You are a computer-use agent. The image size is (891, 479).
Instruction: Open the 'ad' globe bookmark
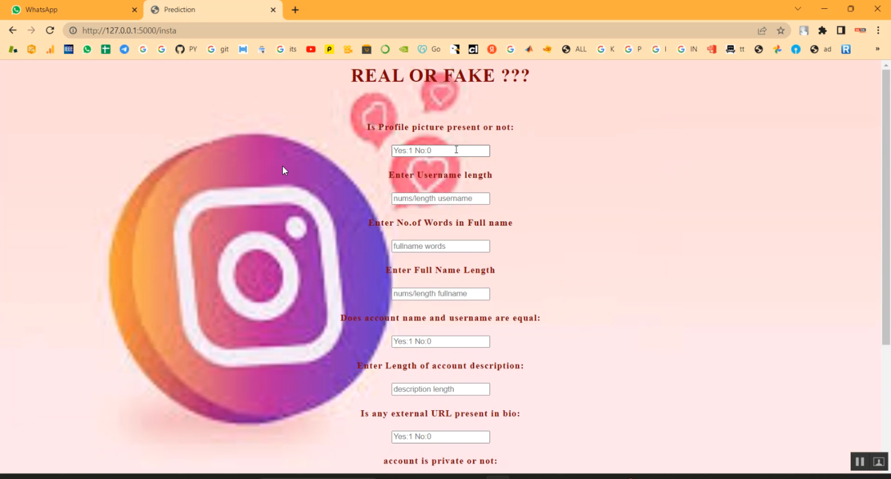(x=821, y=49)
